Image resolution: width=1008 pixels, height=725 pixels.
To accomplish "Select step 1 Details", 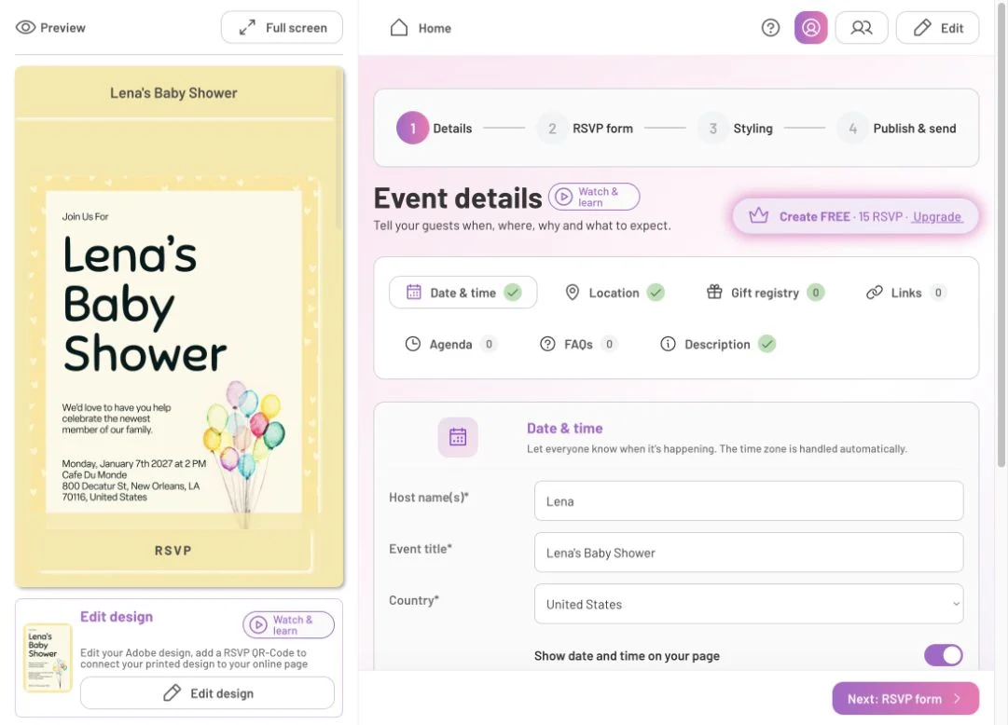I will pyautogui.click(x=435, y=128).
